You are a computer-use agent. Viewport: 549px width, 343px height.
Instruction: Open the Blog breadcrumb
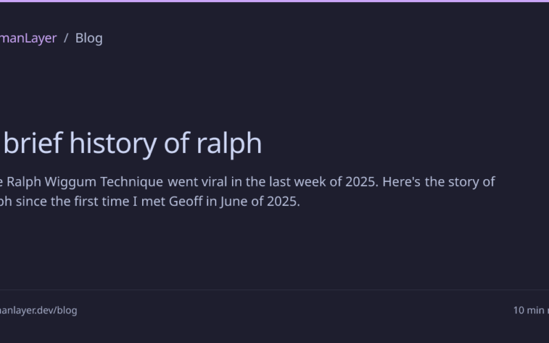pyautogui.click(x=89, y=38)
